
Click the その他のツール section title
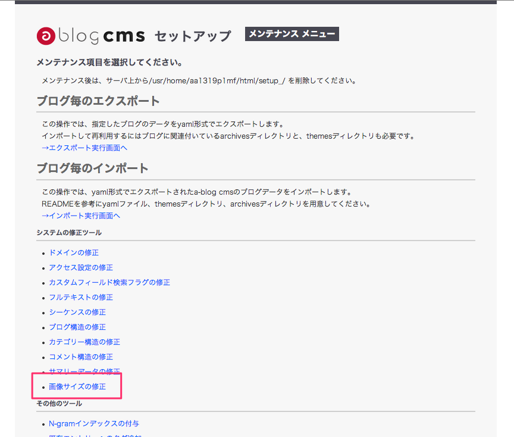tap(59, 404)
